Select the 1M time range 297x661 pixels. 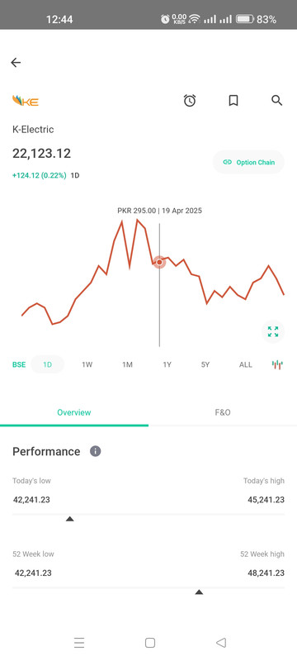128,364
